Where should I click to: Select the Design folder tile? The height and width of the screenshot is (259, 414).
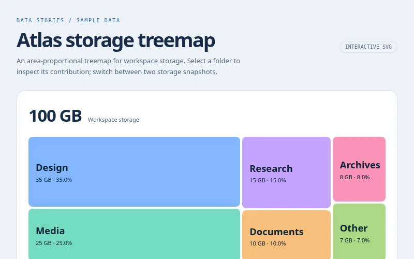[134, 171]
